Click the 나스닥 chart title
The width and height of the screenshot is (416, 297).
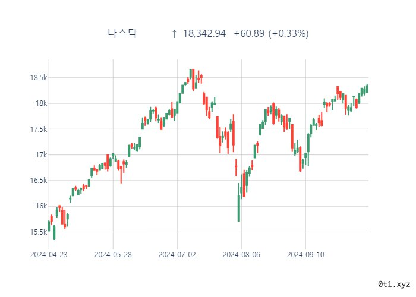click(x=122, y=33)
